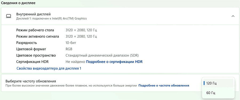Click the Сертификация HDR label
This screenshot has height=100, width=240.
[33, 62]
